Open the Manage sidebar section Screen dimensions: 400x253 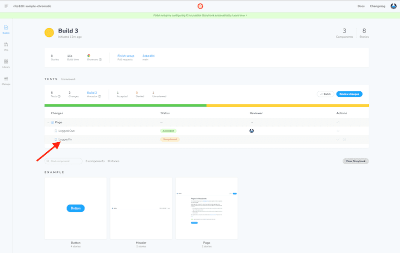coord(6,80)
